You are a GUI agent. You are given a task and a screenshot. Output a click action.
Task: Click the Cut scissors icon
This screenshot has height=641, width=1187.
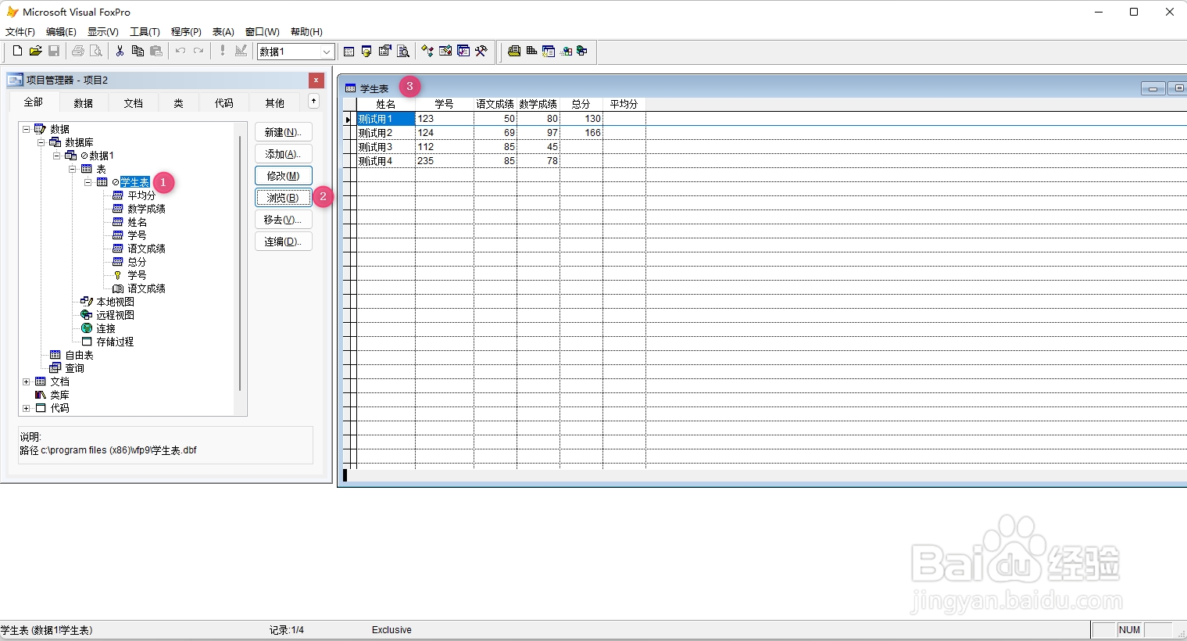click(x=120, y=51)
